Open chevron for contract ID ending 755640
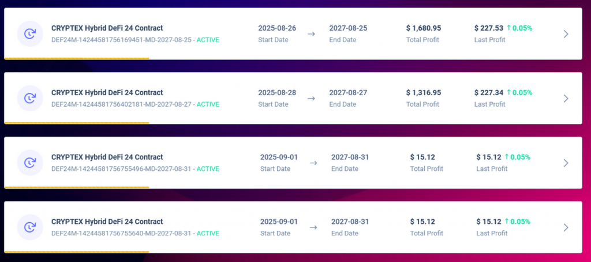The height and width of the screenshot is (262, 591). 566,227
